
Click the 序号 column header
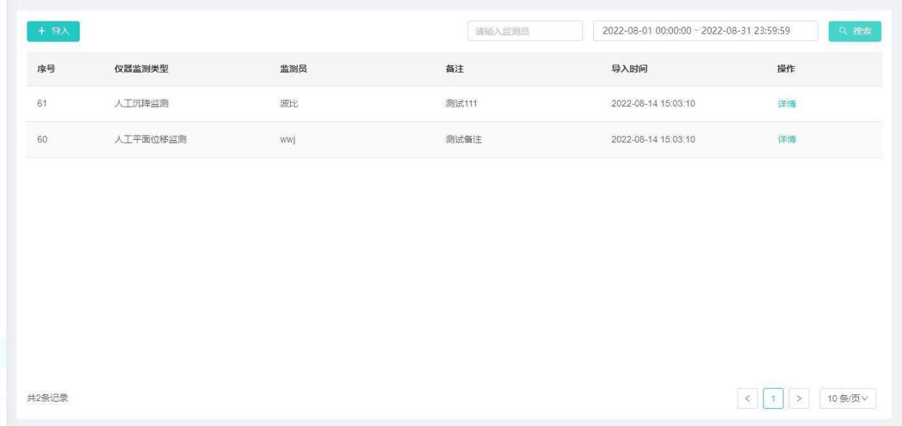47,69
